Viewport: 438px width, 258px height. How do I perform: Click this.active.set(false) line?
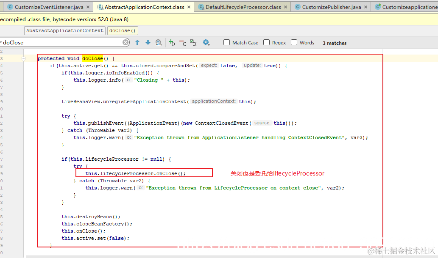(x=95, y=238)
